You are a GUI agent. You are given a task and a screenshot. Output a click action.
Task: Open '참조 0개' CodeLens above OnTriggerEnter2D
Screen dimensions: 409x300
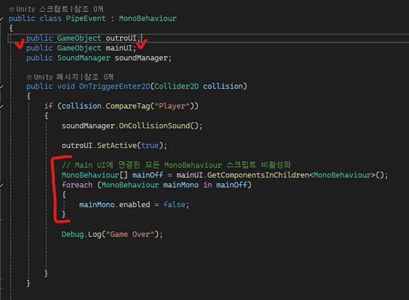tap(99, 77)
